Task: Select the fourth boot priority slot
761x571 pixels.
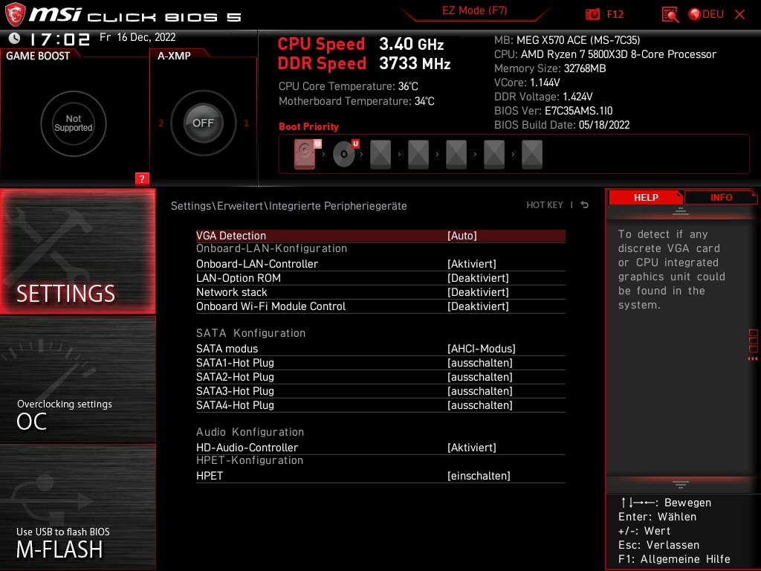Action: tap(418, 155)
